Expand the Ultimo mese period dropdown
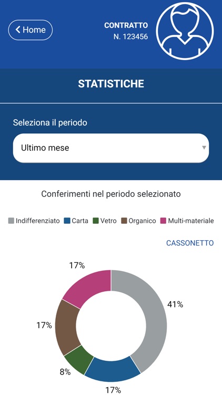Image resolution: width=222 pixels, height=395 pixels. [x=111, y=148]
